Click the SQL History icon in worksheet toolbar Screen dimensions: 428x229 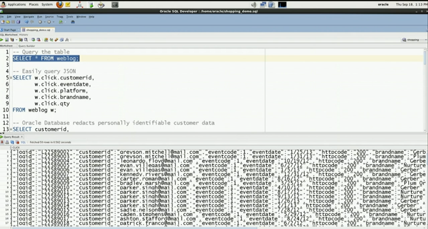pyautogui.click(x=61, y=40)
